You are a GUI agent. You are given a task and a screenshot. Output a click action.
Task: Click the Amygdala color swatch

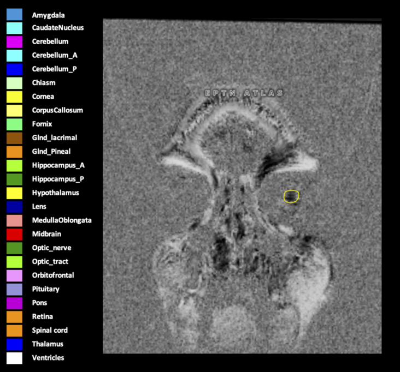tap(14, 14)
